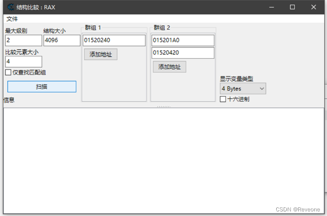Edit the 结构大小 field showing 4096
327x216 pixels.
[62, 40]
